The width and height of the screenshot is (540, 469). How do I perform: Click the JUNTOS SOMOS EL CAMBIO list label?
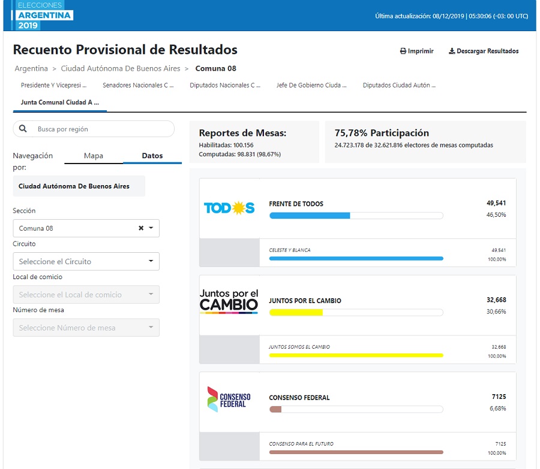(299, 347)
